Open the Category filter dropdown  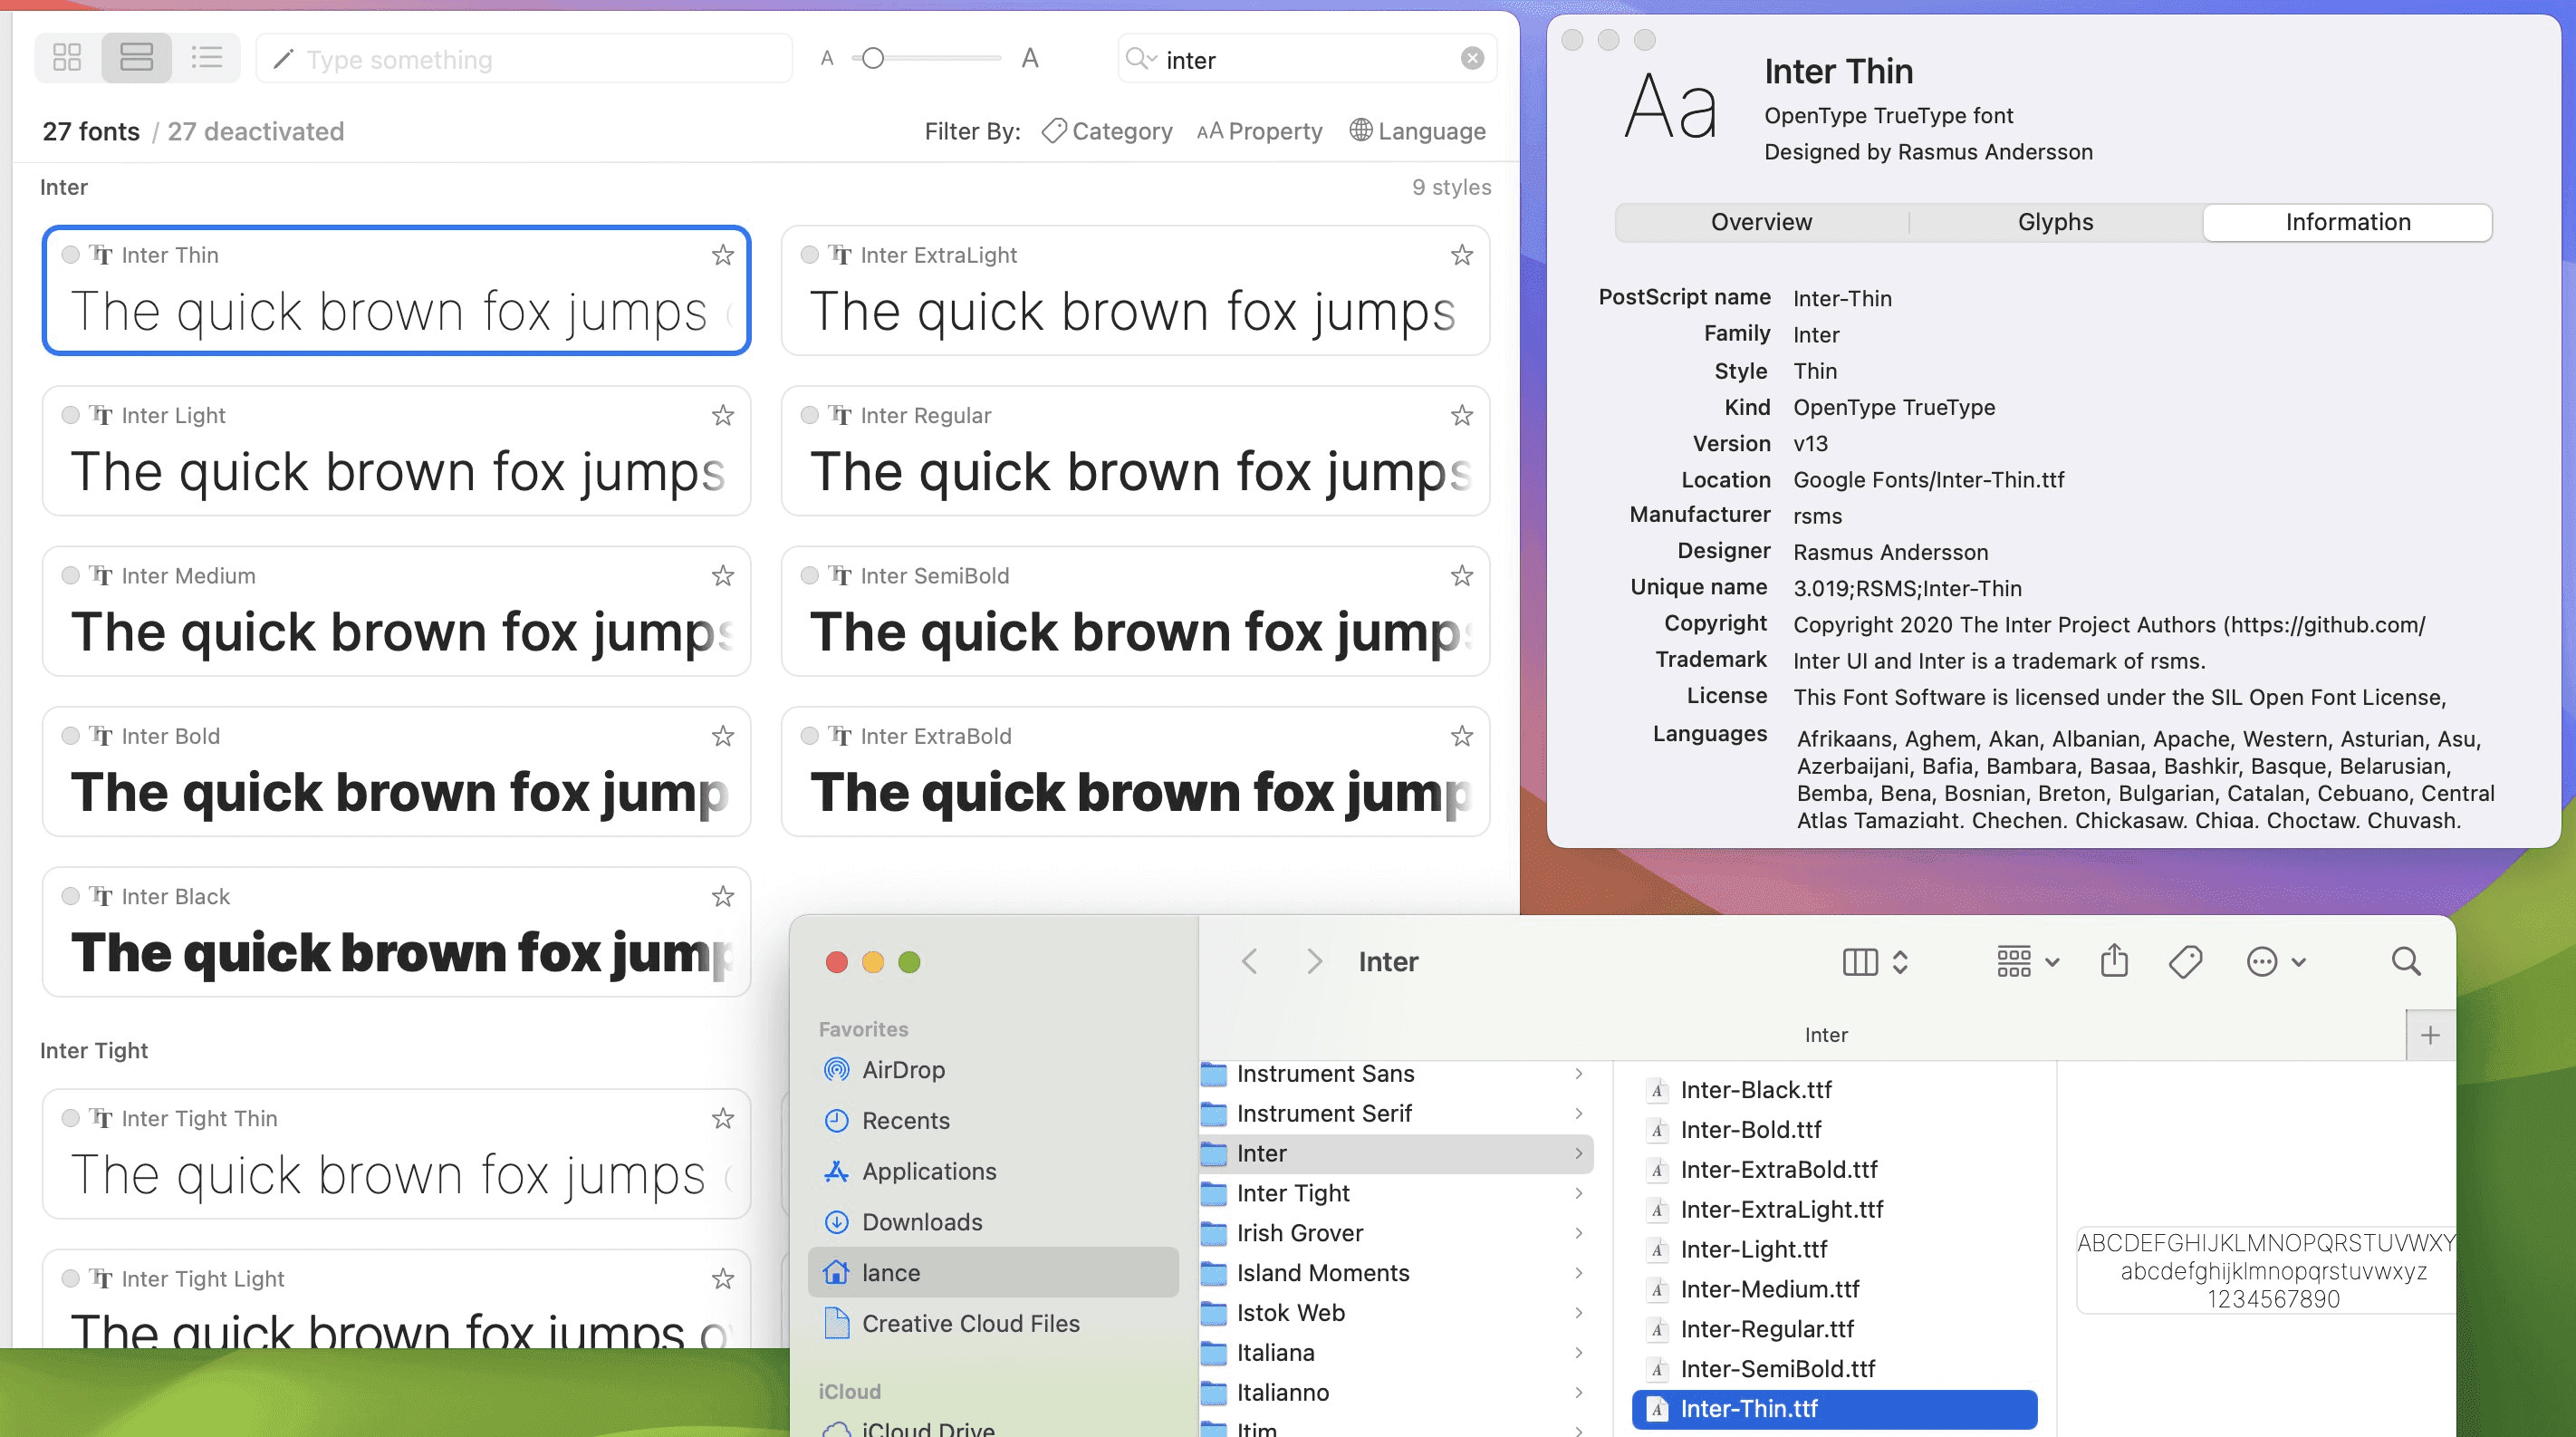1107,131
